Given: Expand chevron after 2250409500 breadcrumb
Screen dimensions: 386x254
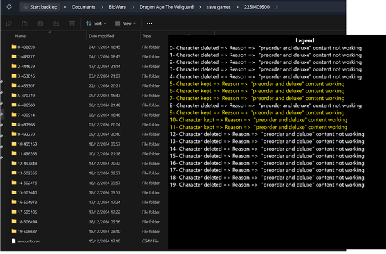Looking at the screenshot, I should (277, 7).
